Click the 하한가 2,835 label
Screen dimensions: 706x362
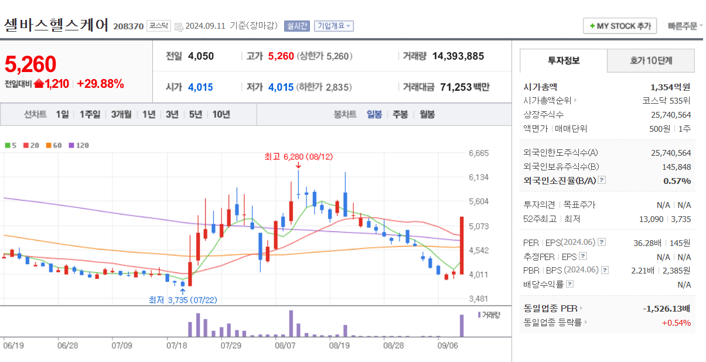coord(324,87)
